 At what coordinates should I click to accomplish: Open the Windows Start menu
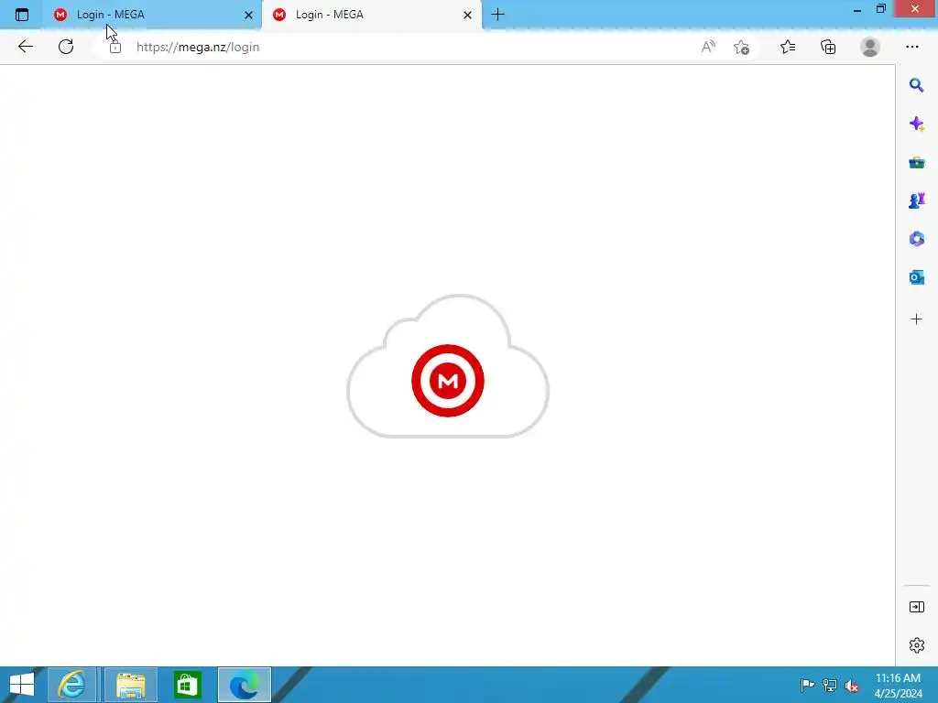(22, 685)
